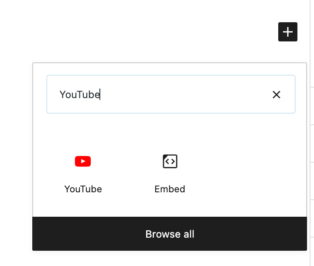Hit the X to erase "YouTube" search
Viewport: 314px width, 266px height.
pos(276,95)
